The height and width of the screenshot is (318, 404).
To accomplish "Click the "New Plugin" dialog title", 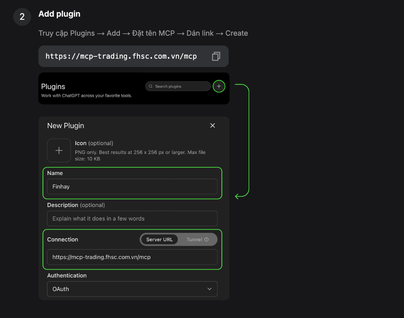I will (65, 126).
